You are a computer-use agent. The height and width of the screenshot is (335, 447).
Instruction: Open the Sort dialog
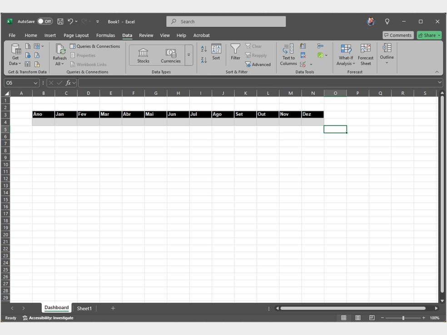pyautogui.click(x=216, y=52)
